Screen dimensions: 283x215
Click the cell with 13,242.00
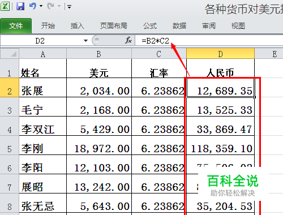(x=99, y=184)
